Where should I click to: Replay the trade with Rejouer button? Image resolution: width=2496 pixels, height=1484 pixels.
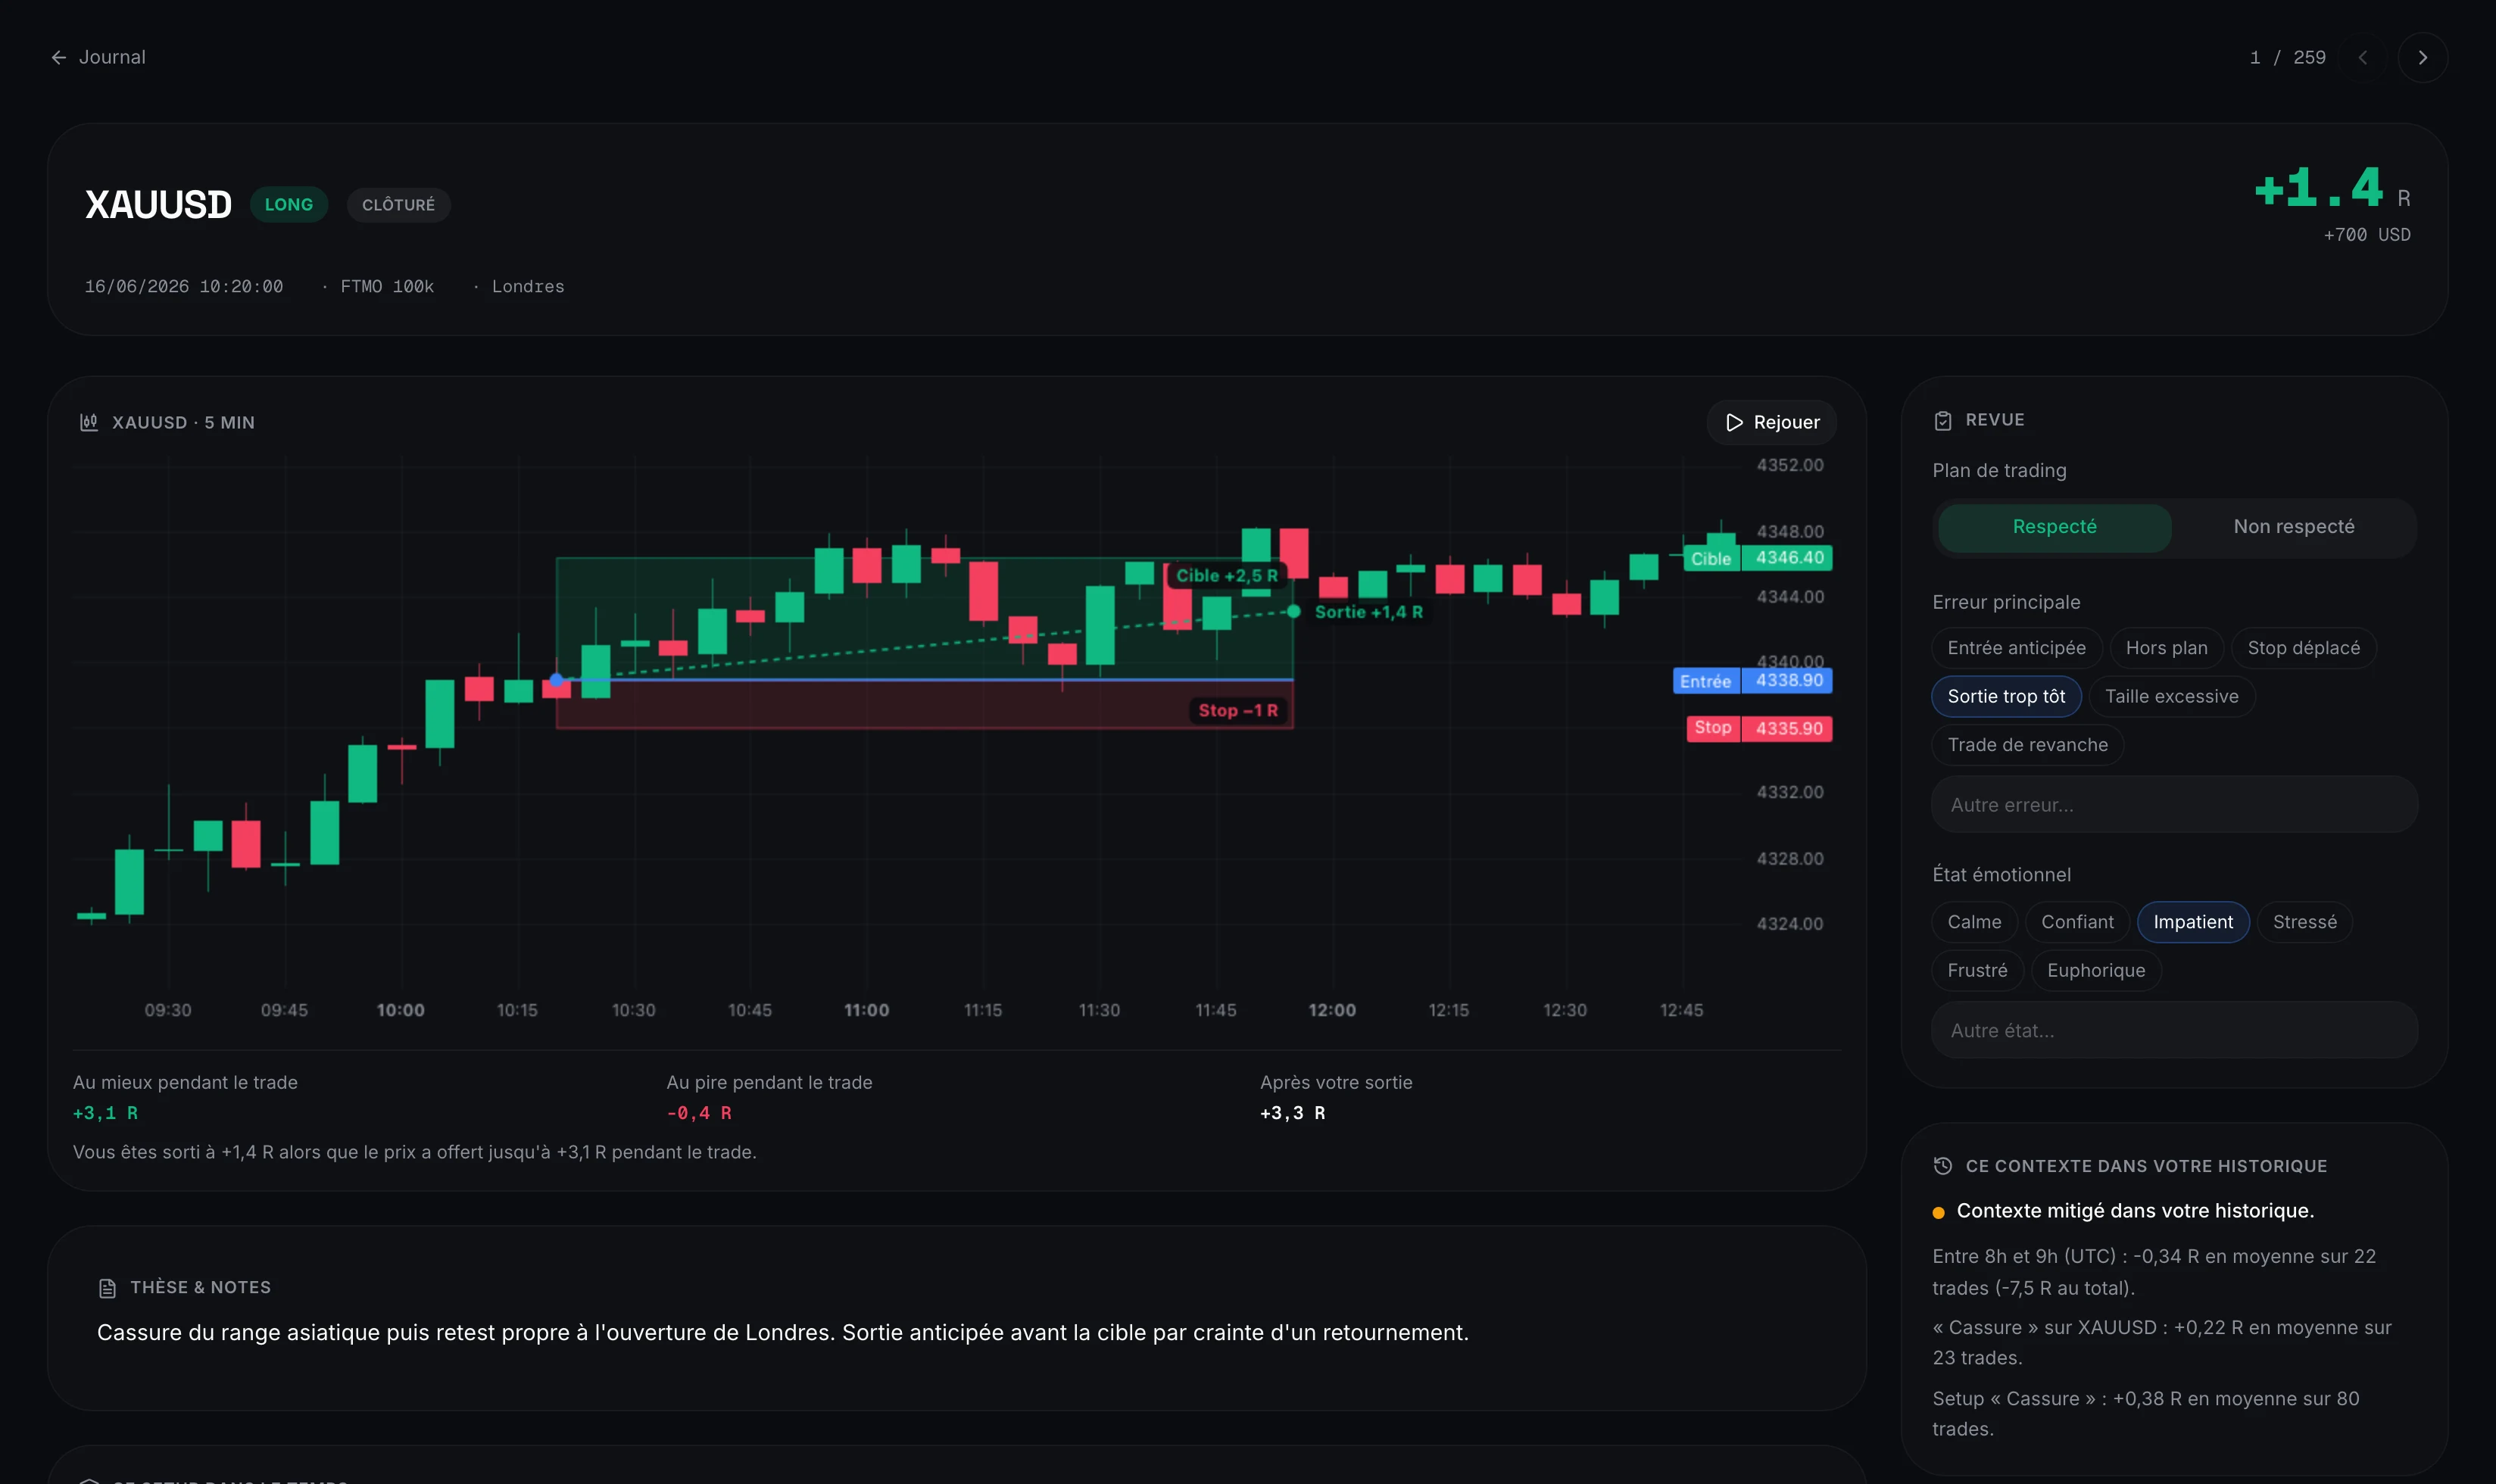[1771, 422]
